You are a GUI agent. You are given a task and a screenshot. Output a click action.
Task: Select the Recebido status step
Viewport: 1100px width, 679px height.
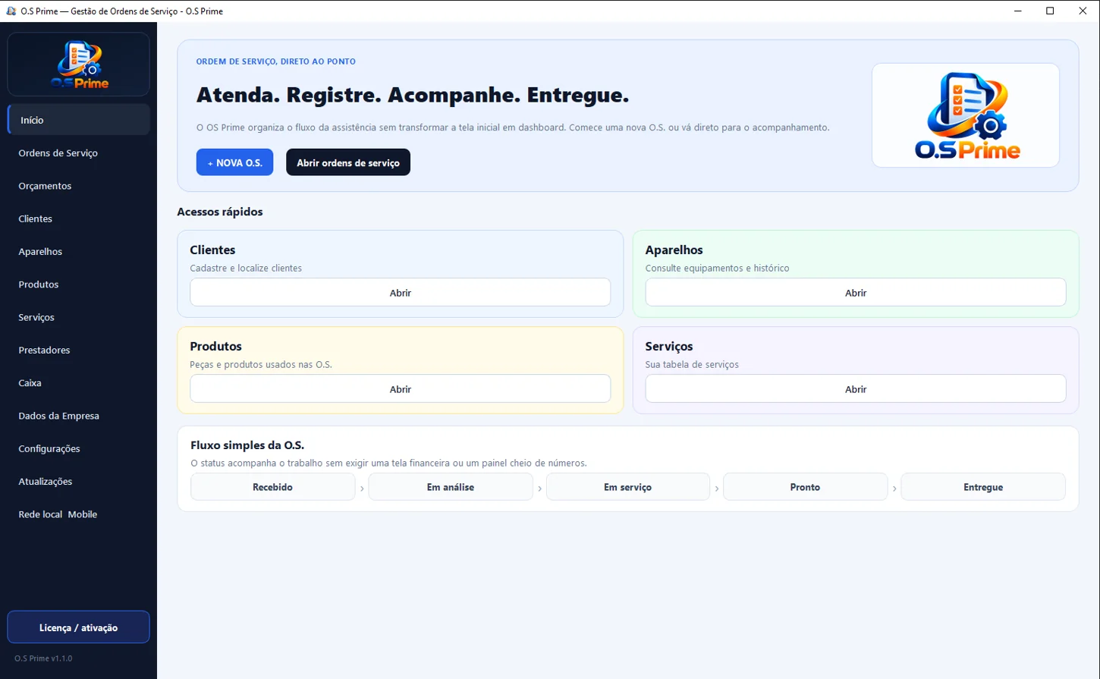272,487
